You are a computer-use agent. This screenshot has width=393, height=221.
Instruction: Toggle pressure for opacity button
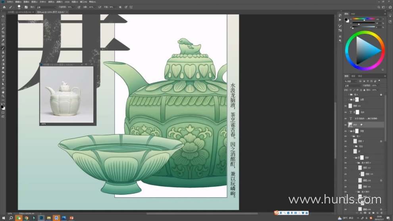(x=79, y=7)
